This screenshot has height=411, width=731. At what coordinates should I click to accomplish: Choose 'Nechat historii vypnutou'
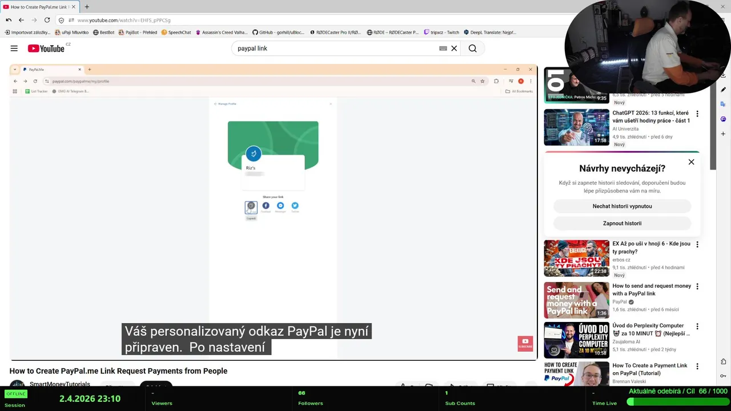[x=622, y=206]
